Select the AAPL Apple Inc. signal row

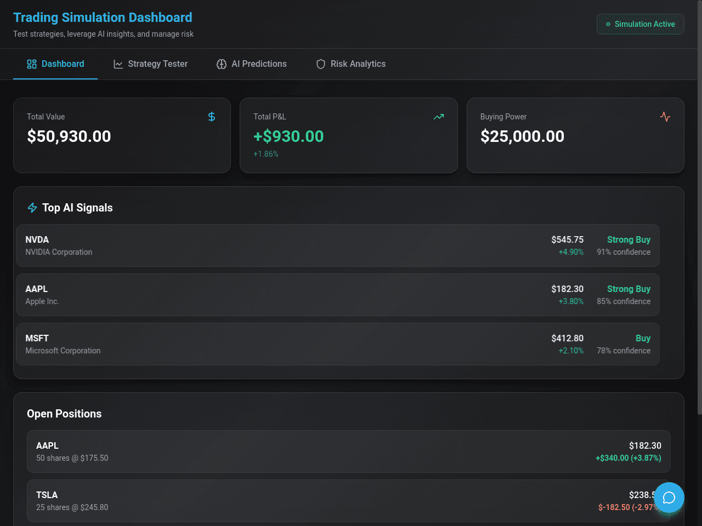(338, 295)
